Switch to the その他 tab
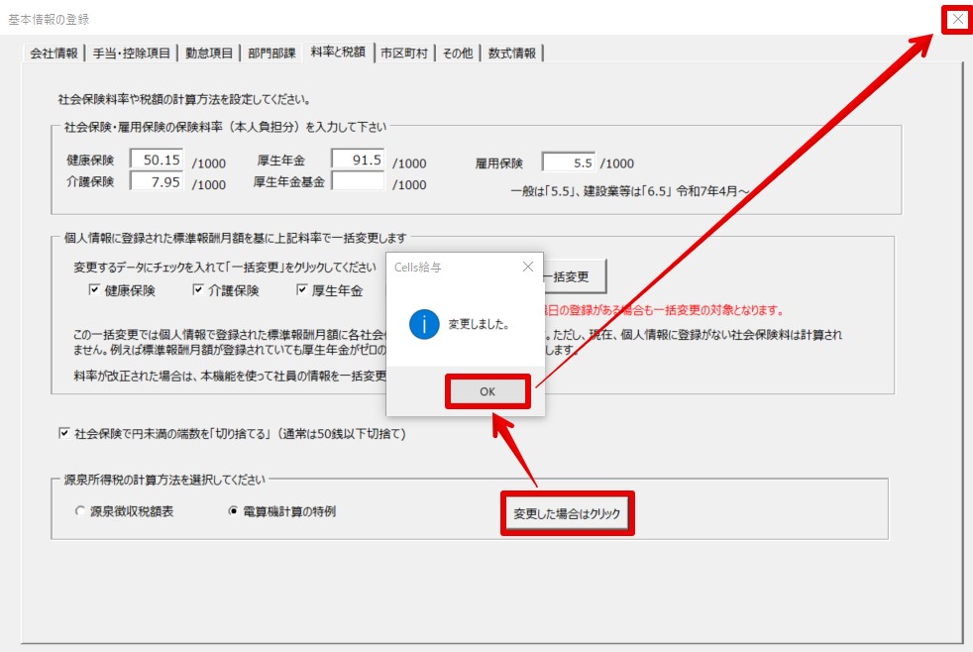The width and height of the screenshot is (973, 652). (458, 54)
